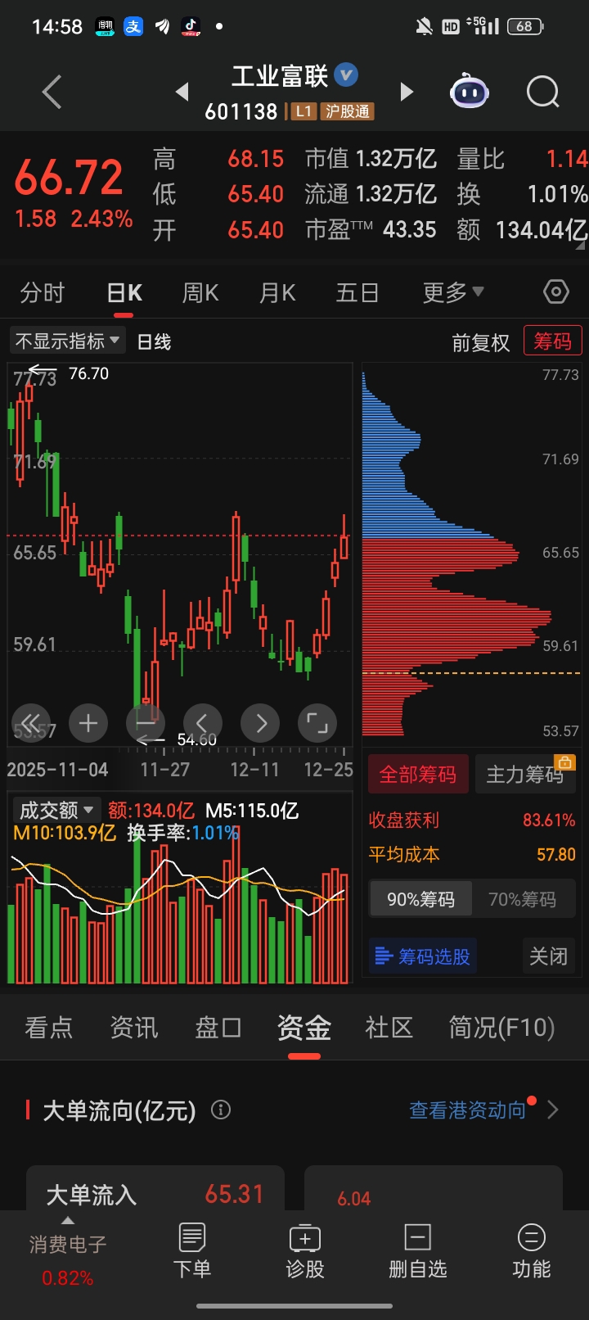Tap the 日线 label

[154, 341]
